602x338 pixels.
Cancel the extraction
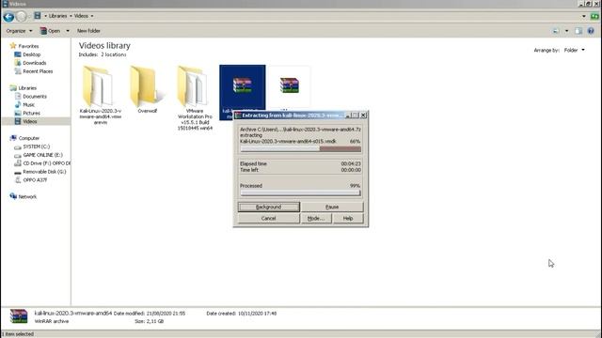tap(268, 219)
